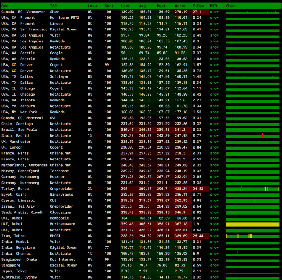Click the Sent column header
The image size is (282, 280).
click(x=109, y=6)
